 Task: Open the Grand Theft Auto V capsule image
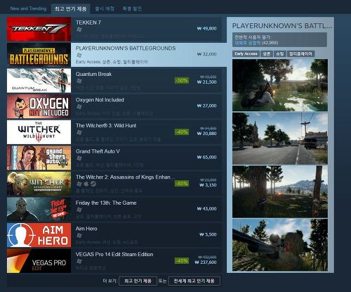[39, 158]
